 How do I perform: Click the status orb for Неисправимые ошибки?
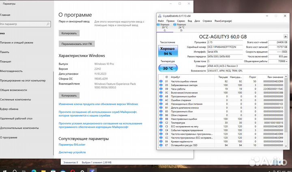[x=161, y=119]
